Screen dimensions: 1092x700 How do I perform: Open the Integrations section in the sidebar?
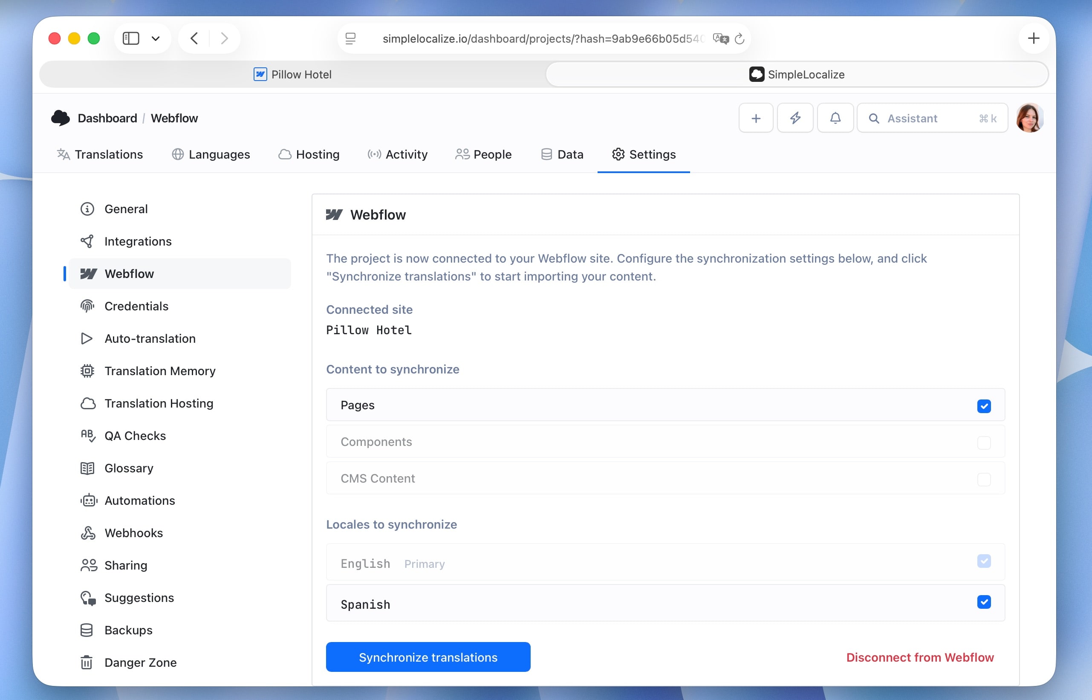(138, 241)
